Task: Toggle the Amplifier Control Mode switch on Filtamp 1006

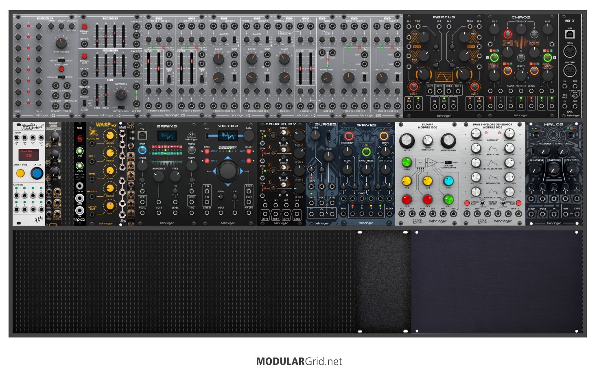Action: click(448, 162)
